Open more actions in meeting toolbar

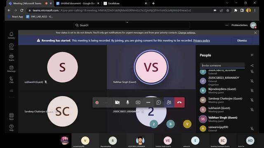click(x=148, y=102)
